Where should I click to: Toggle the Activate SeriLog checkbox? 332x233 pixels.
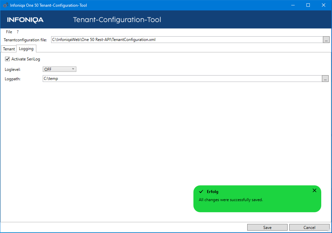coord(7,59)
